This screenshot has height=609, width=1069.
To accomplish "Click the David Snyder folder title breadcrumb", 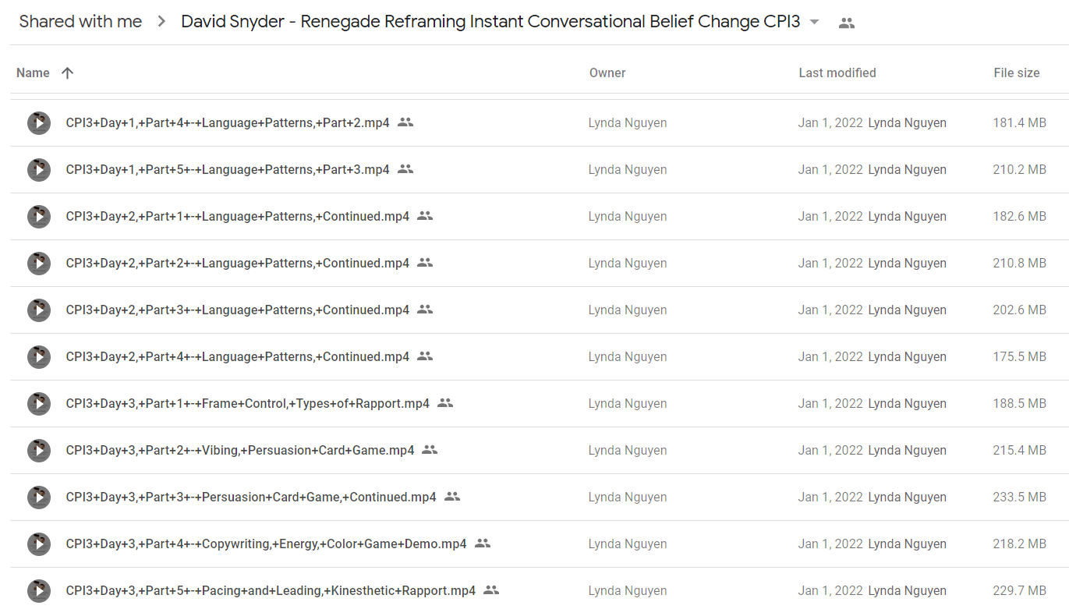I will click(490, 22).
